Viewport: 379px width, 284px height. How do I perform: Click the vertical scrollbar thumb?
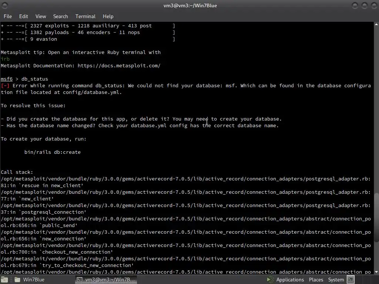[376, 217]
